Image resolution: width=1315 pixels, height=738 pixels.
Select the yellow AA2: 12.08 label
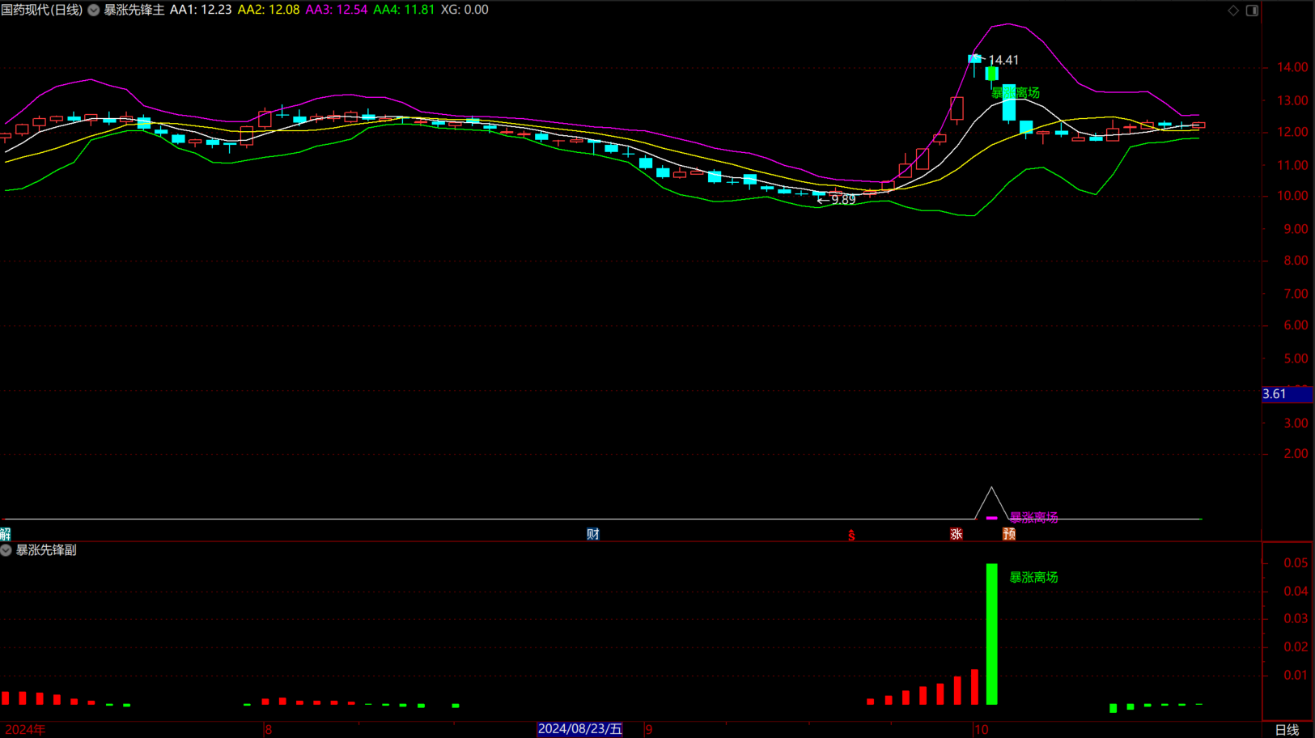click(x=269, y=10)
